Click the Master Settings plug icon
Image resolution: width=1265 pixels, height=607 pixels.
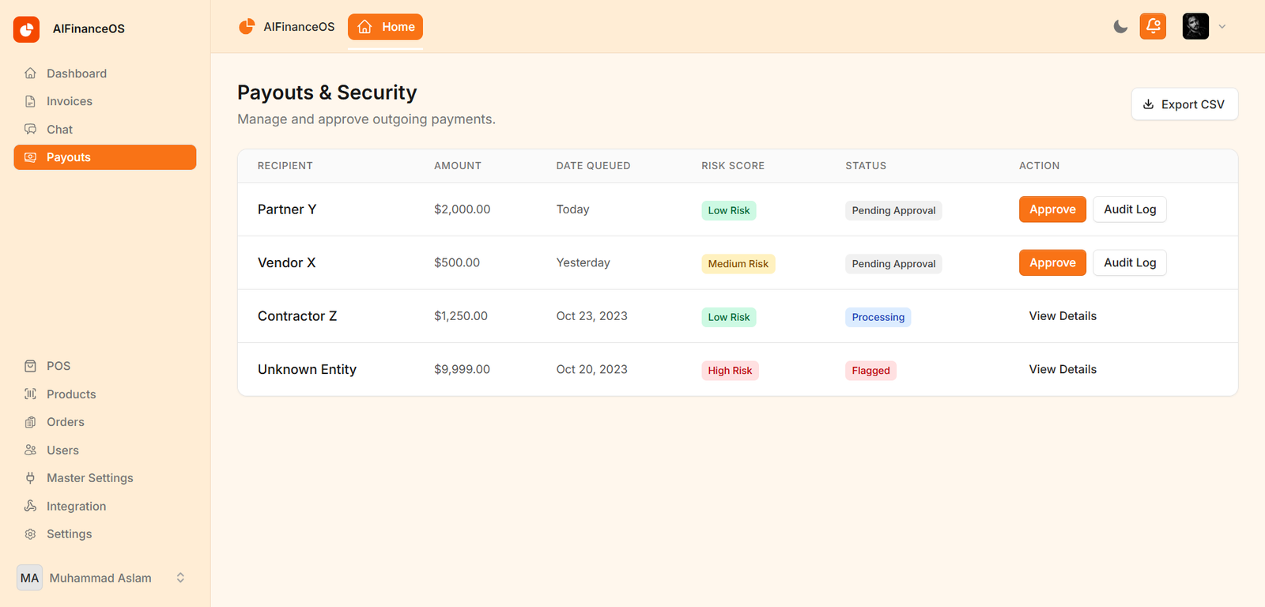tap(30, 478)
